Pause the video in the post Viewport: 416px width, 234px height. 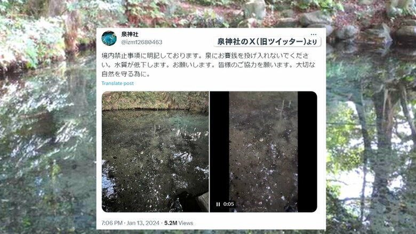(218, 204)
